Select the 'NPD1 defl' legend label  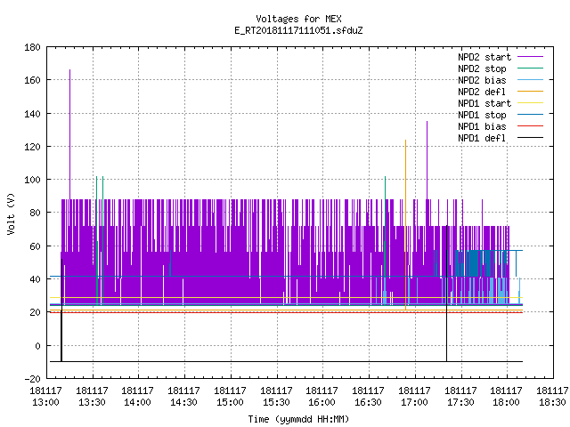pos(482,139)
